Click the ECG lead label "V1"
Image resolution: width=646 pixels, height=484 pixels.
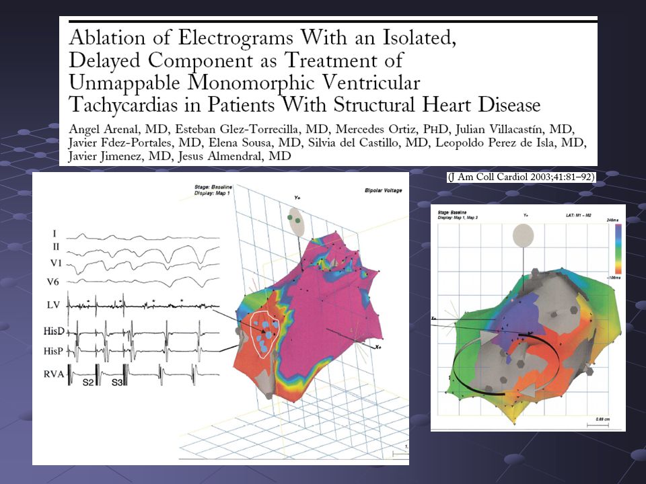coord(56,264)
